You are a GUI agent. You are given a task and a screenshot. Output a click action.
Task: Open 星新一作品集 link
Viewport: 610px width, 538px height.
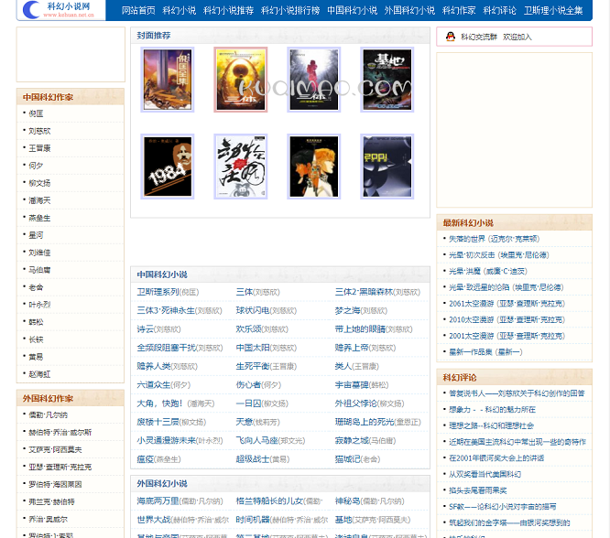pos(485,352)
